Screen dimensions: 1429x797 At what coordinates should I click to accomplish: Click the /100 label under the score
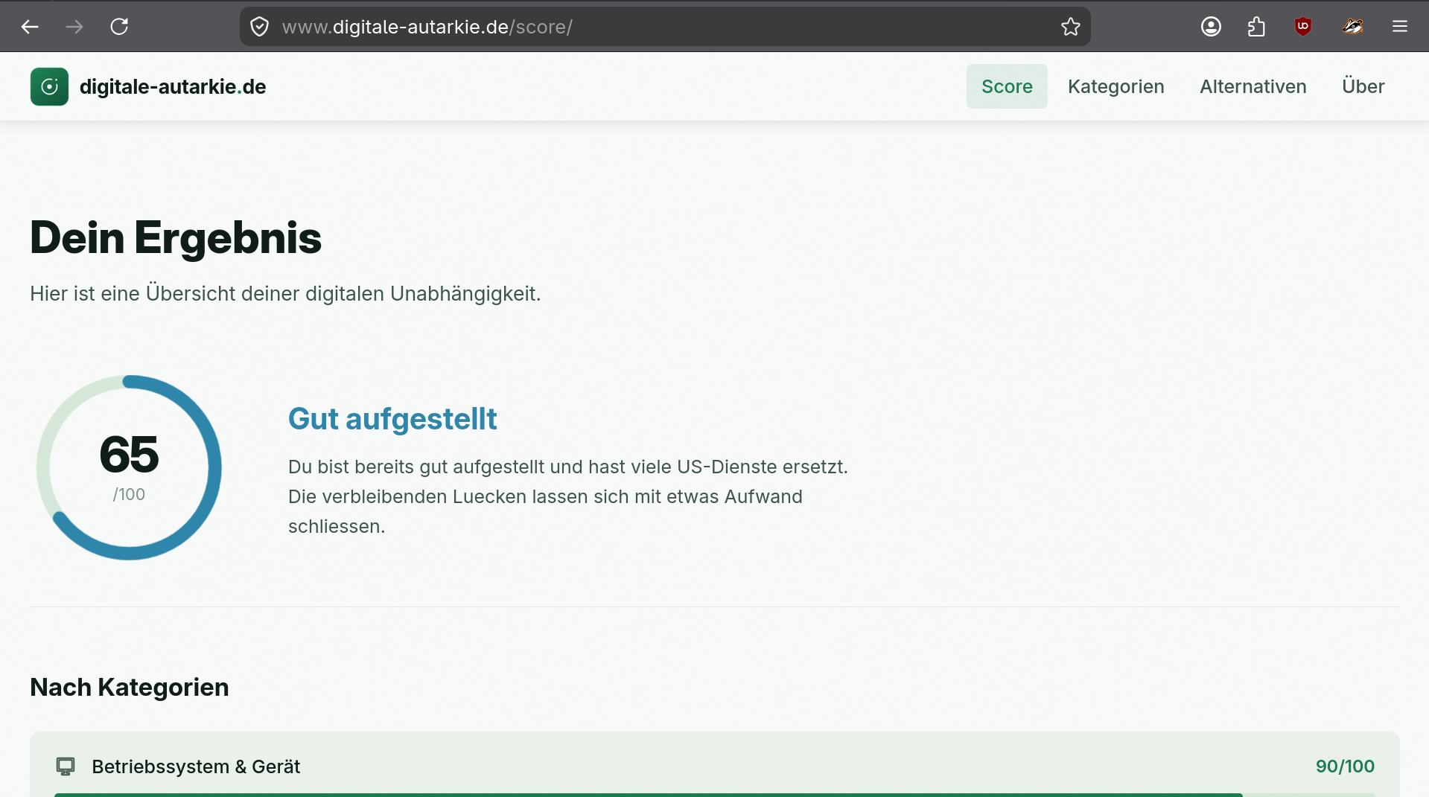(129, 494)
